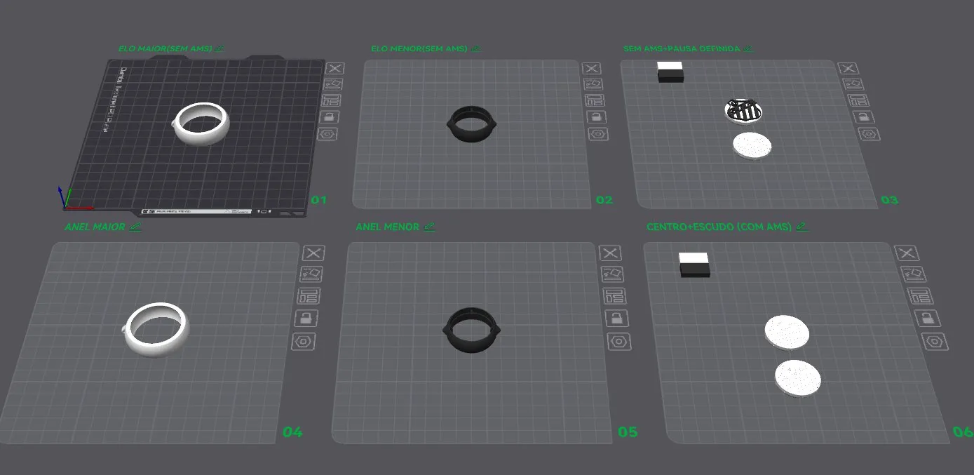Toggle the lock on plate 02
974x475 pixels.
click(x=597, y=117)
